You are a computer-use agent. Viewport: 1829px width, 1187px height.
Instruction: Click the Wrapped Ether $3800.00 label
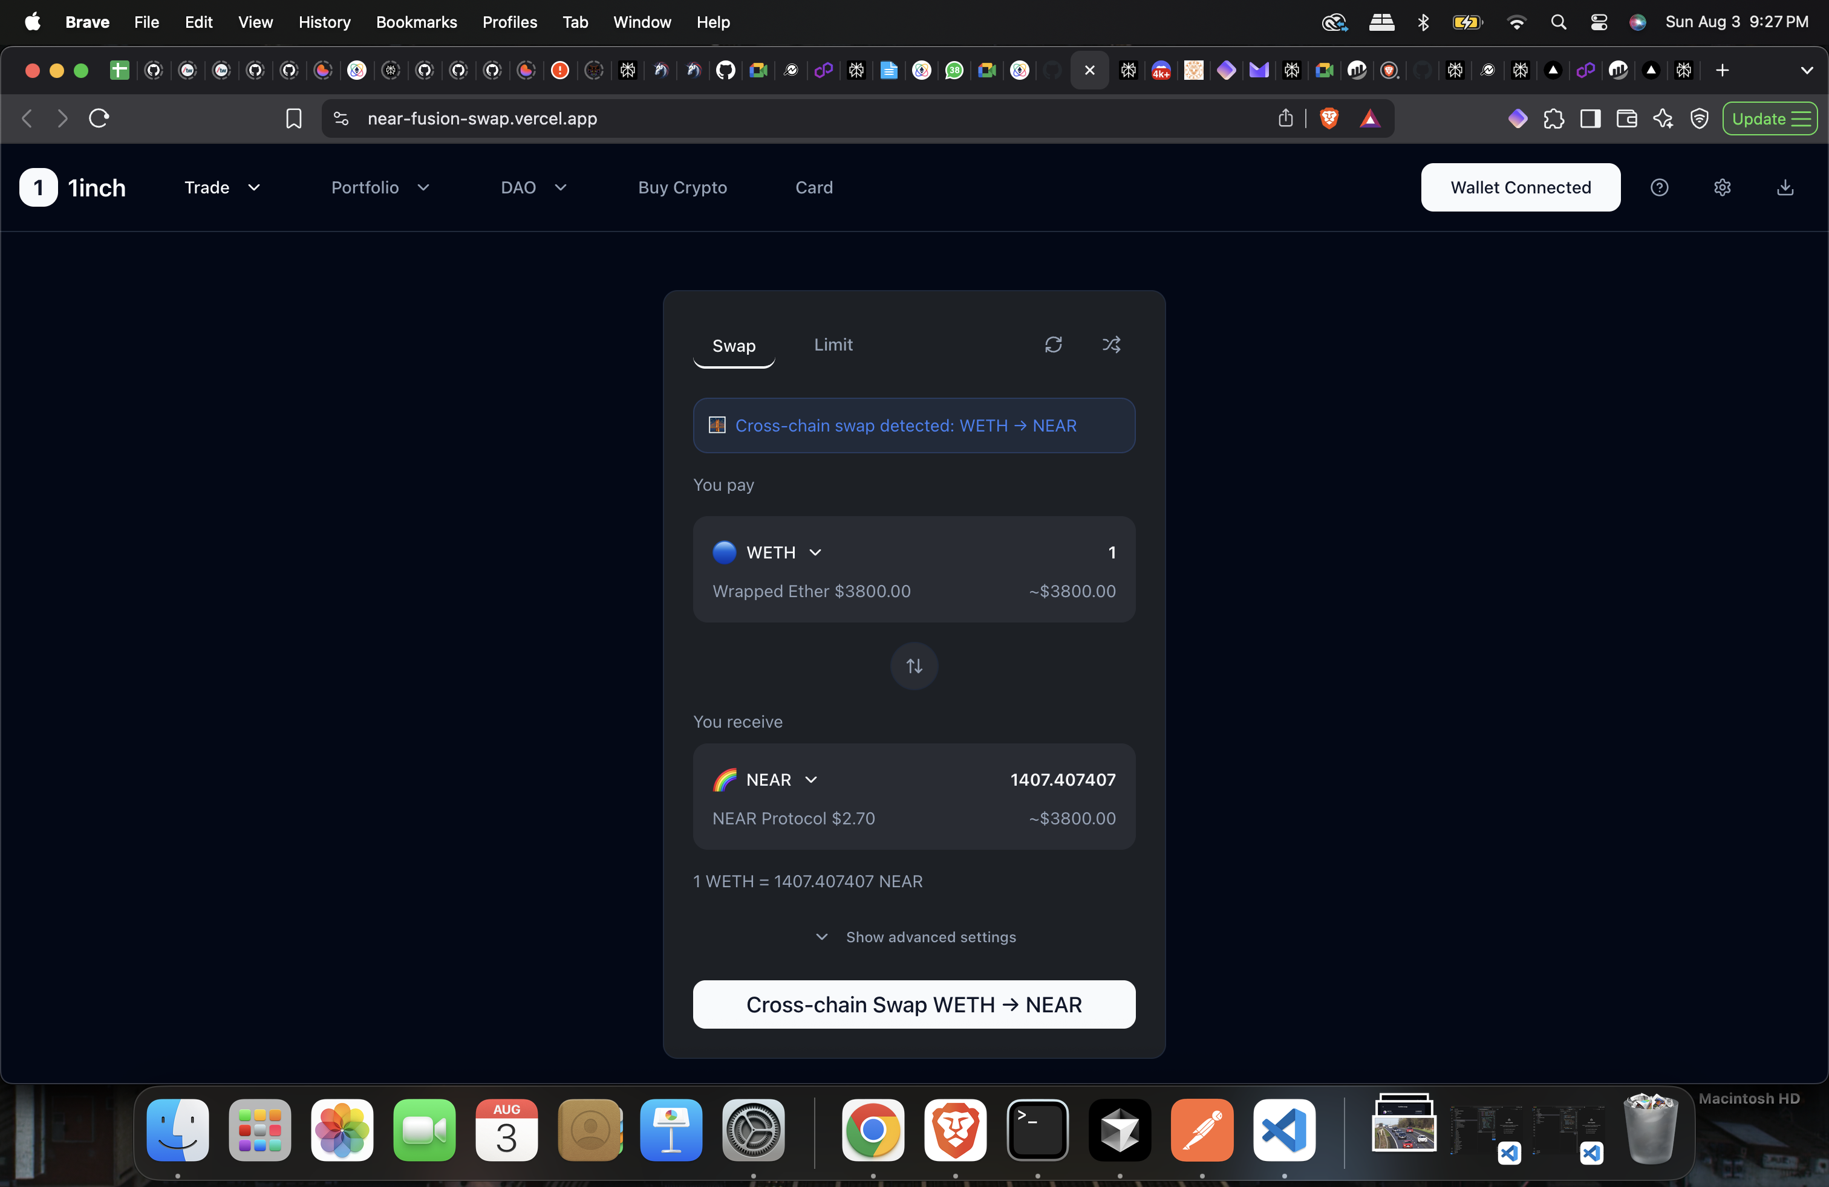(812, 591)
